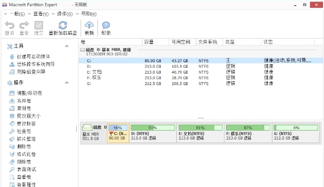324x187 pixels.
Task: Sort by the 文件系统 column header
Action: pos(210,42)
